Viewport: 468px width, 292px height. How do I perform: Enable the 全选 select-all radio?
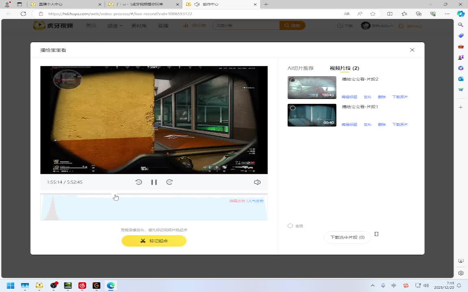[290, 226]
